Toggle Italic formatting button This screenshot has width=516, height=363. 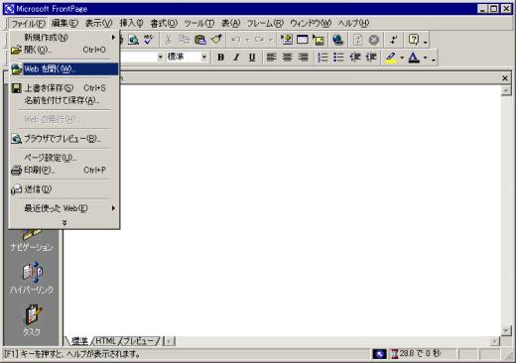[x=236, y=58]
